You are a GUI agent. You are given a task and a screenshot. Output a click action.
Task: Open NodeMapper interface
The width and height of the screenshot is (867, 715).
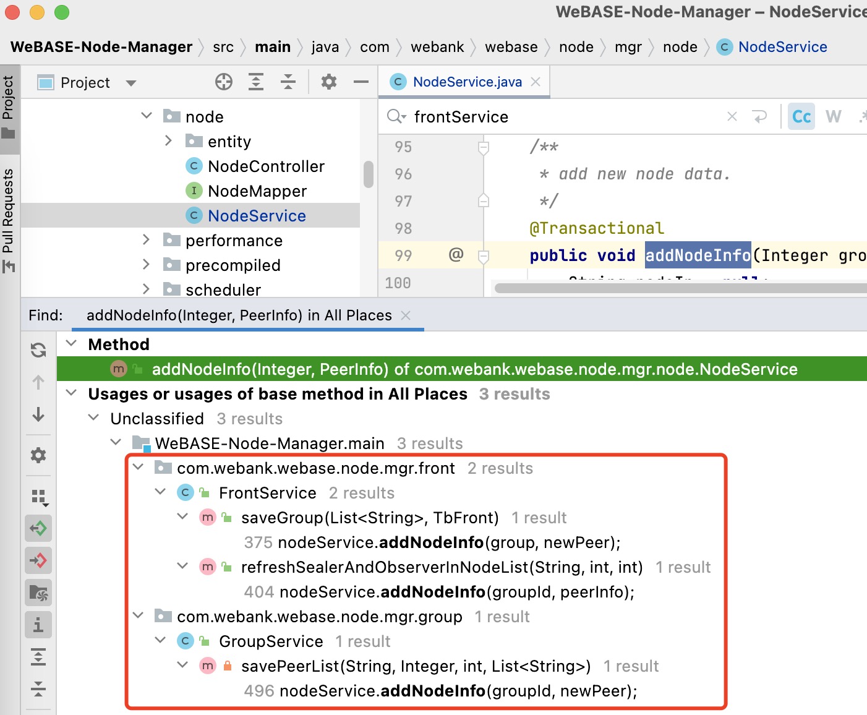point(257,191)
